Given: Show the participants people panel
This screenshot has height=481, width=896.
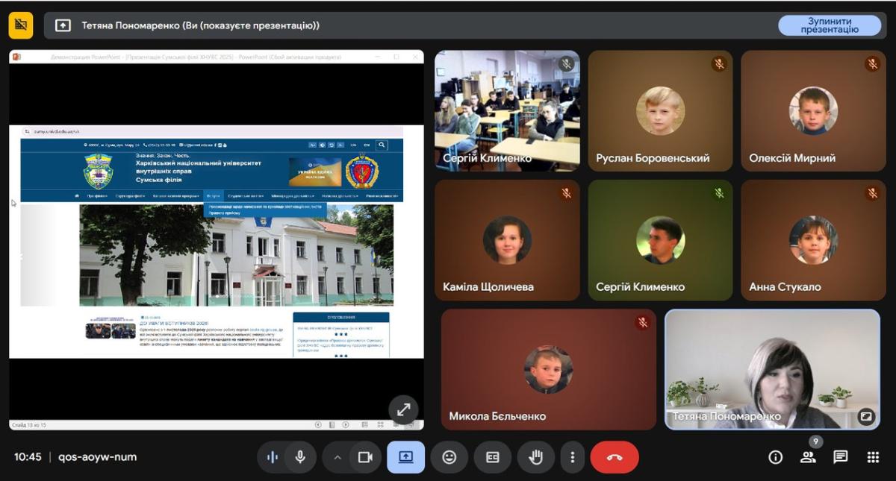Looking at the screenshot, I should tap(808, 457).
